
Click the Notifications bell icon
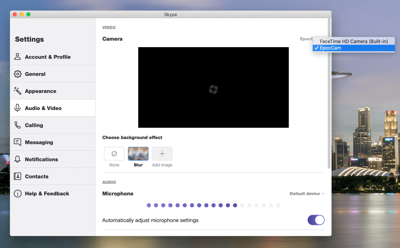18,159
